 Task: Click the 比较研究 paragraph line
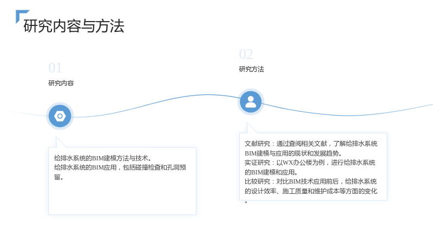coord(311,181)
